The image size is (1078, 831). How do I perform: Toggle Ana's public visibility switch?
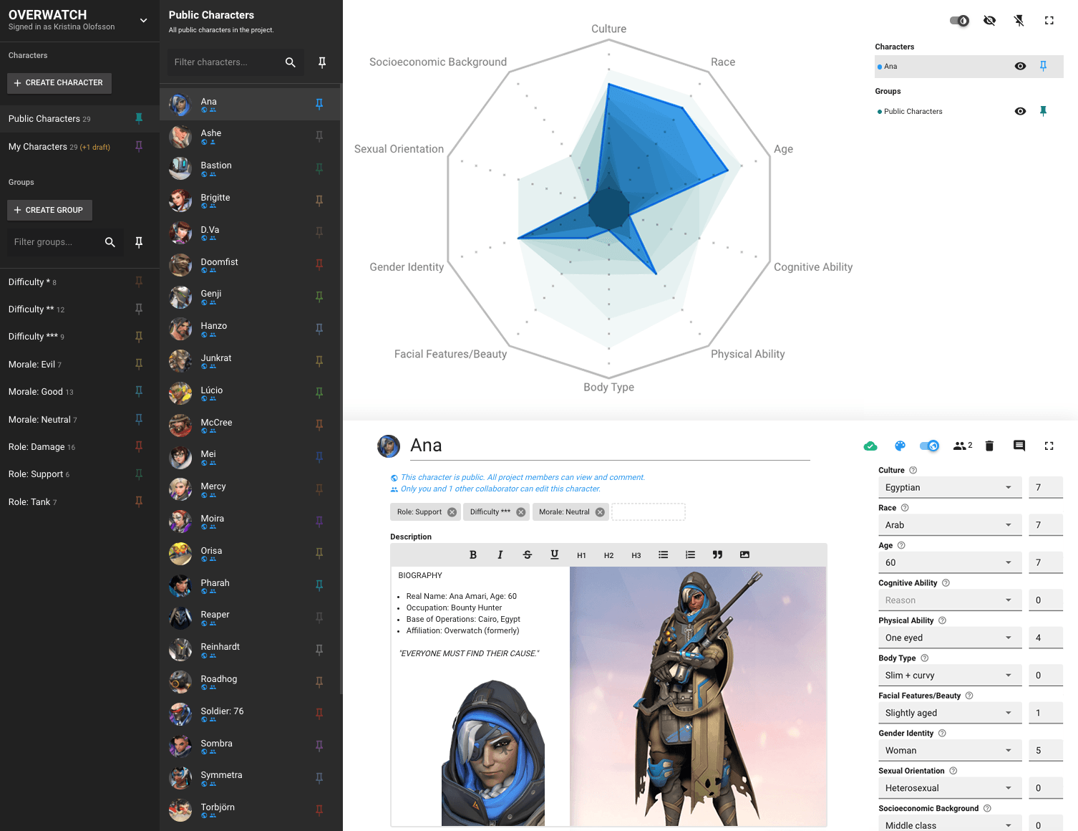pyautogui.click(x=929, y=446)
